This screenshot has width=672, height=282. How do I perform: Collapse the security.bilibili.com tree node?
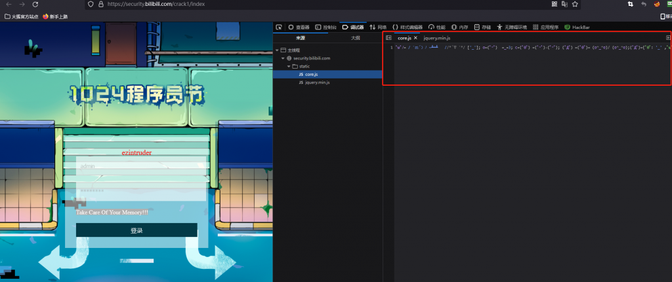point(283,58)
